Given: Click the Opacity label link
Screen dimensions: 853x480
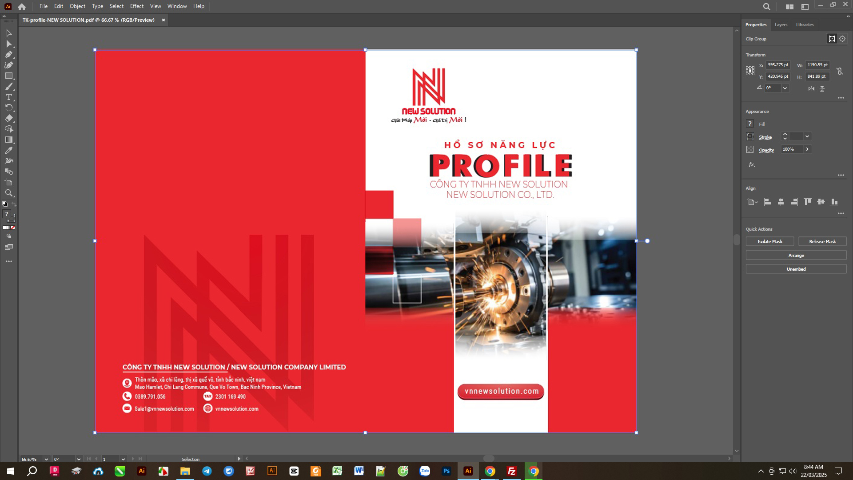Looking at the screenshot, I should click(x=766, y=150).
